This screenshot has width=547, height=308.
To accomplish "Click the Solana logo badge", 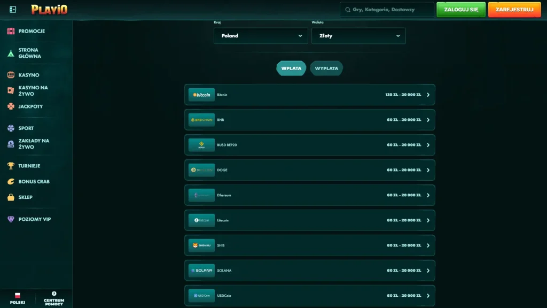I will coord(201,271).
